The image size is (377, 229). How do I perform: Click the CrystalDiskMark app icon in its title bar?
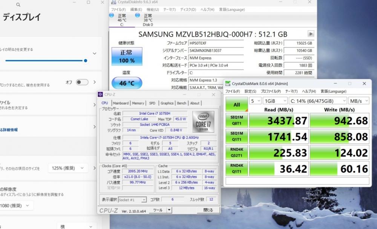tap(228, 84)
